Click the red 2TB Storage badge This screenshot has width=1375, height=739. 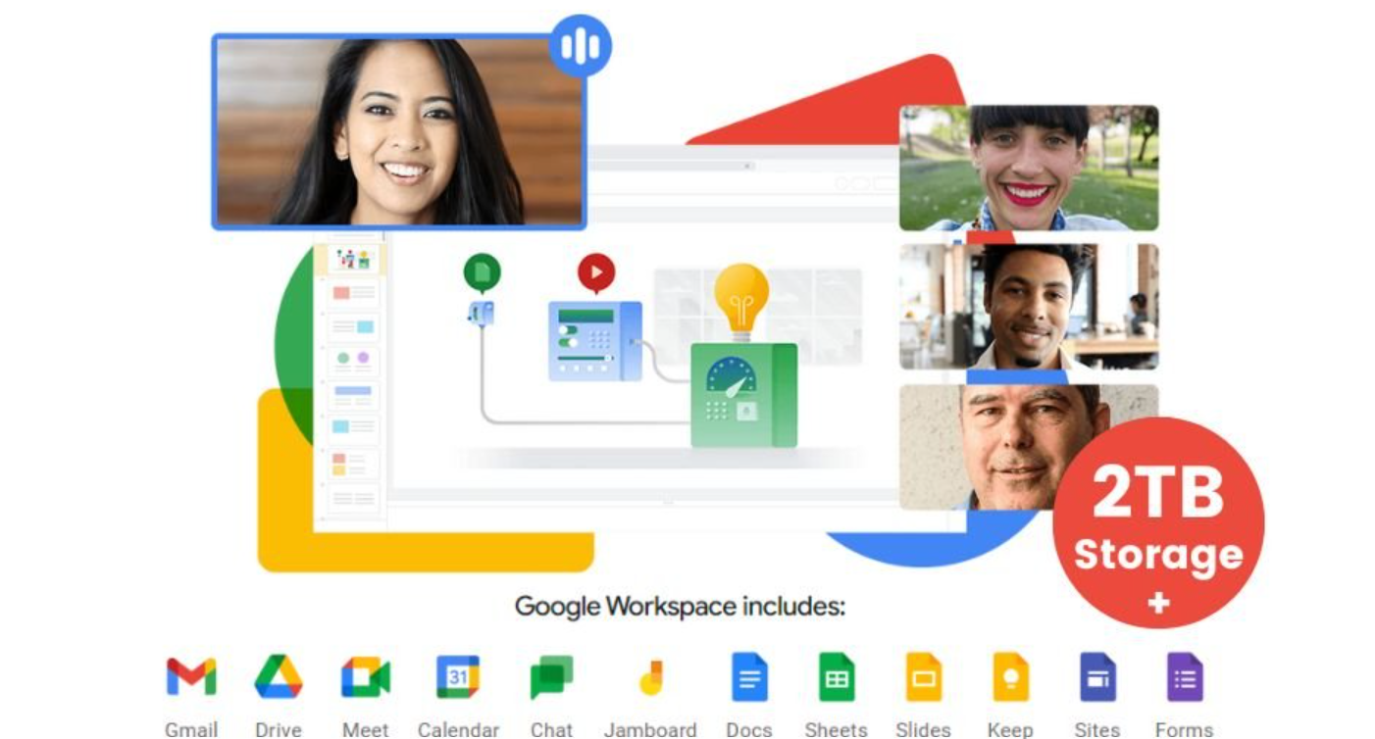(1158, 522)
